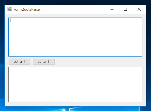Focus the upper multiline text box
The width and height of the screenshot is (151, 111).
(x=75, y=37)
